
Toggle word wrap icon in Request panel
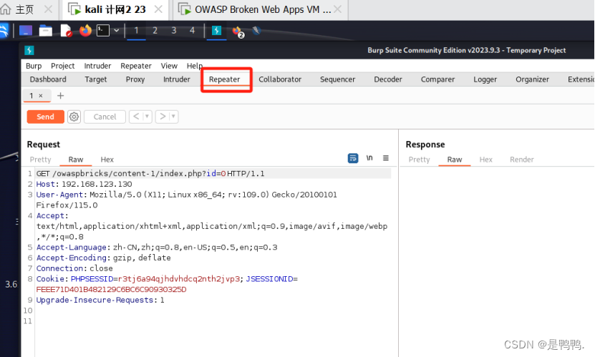point(353,158)
